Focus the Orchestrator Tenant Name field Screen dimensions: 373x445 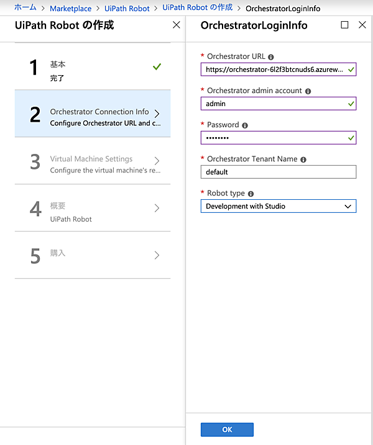[279, 172]
